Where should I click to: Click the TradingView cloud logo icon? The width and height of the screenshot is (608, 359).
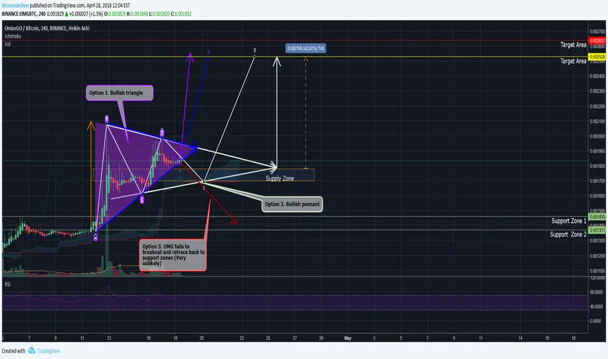pos(31,351)
